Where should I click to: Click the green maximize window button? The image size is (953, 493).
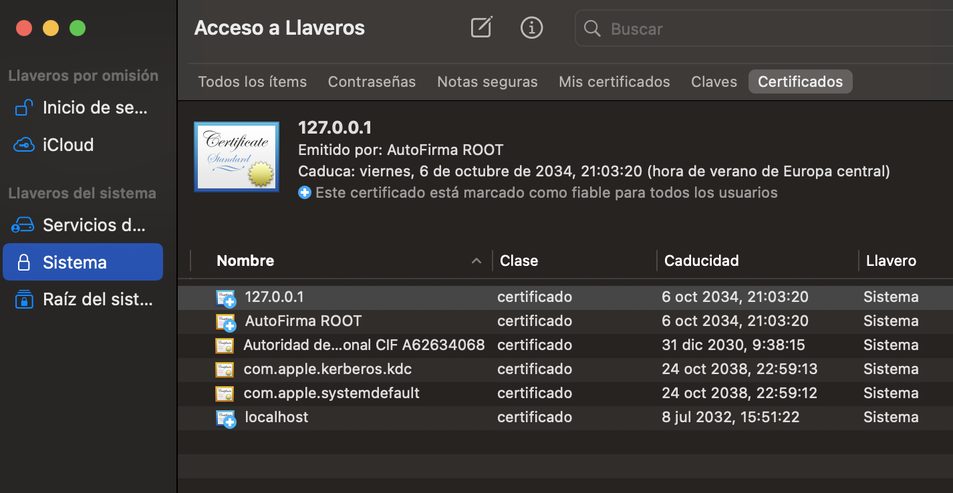click(x=78, y=28)
